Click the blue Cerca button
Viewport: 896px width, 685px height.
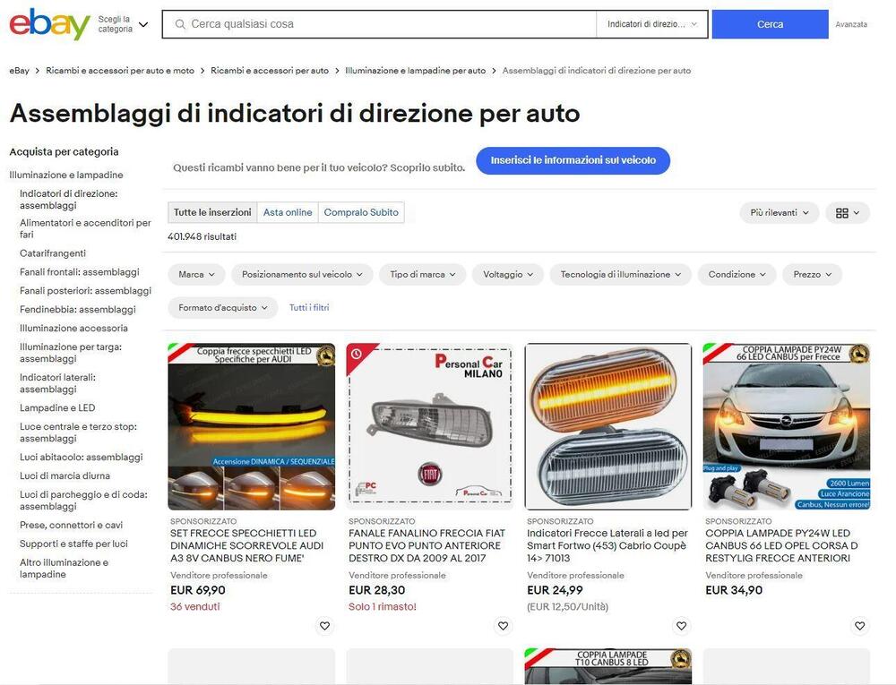coord(770,24)
